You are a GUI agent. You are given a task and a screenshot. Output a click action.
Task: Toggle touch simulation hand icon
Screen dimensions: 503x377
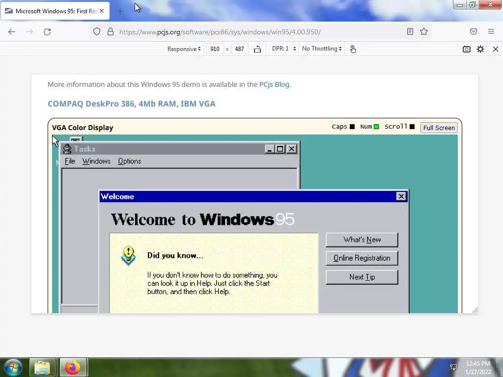click(x=353, y=49)
